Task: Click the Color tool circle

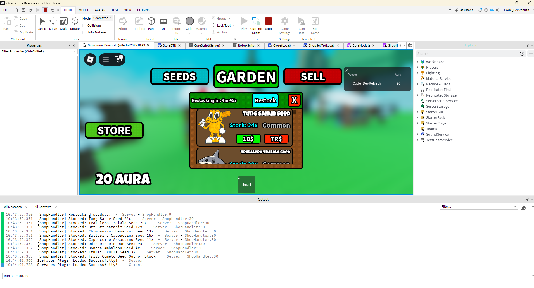Action: 190,21
